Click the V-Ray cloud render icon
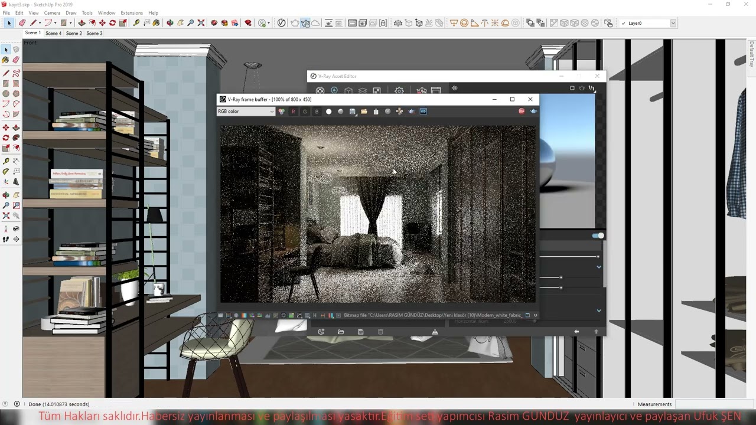This screenshot has width=756, height=425. pyautogui.click(x=315, y=23)
